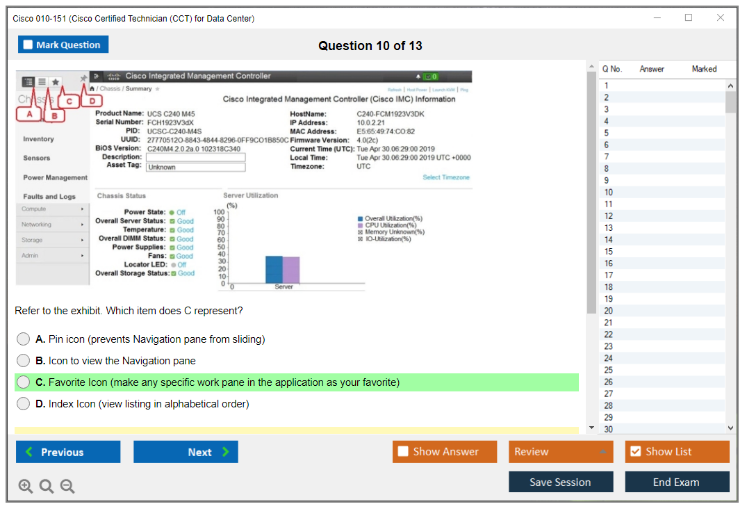The image size is (747, 511).
Task: Click the home icon in Chassis breadcrumb
Action: tap(92, 89)
